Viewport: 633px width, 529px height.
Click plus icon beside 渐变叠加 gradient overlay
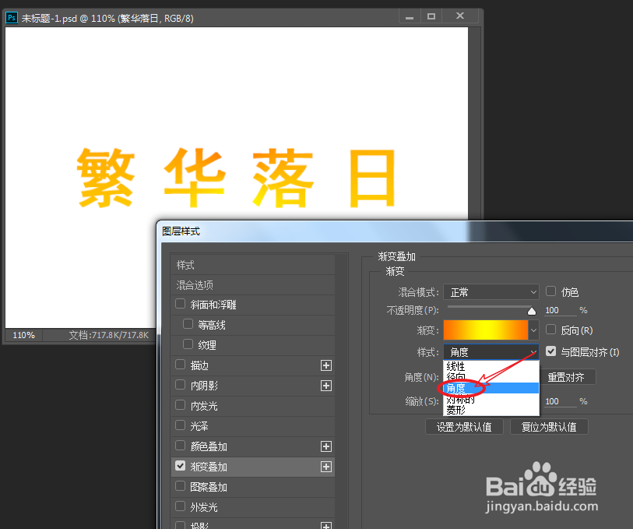tap(326, 467)
